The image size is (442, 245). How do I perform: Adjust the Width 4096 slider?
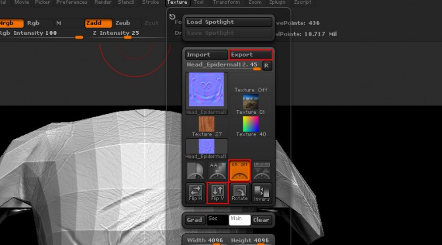pos(207,241)
